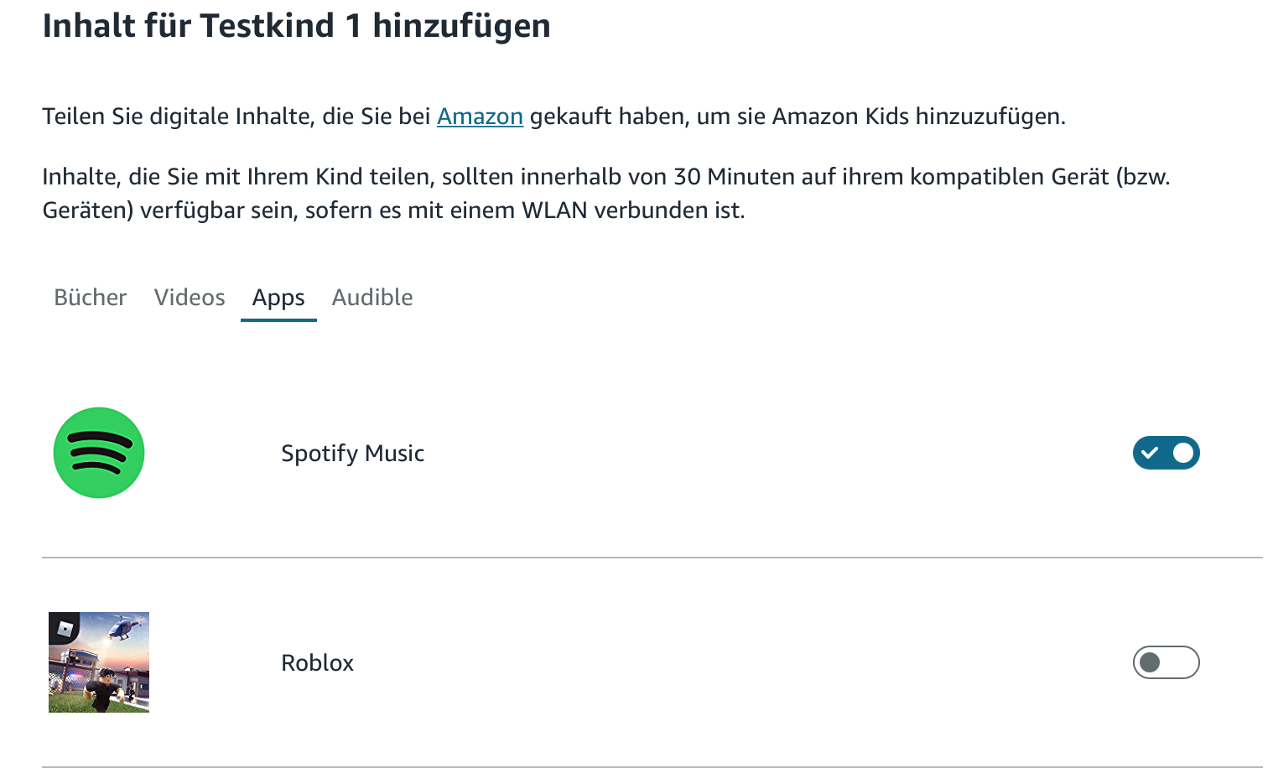This screenshot has width=1273, height=768.
Task: Go to the Audible tab
Action: [372, 298]
